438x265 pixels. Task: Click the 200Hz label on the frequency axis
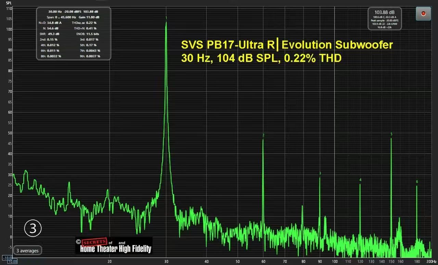click(431, 262)
